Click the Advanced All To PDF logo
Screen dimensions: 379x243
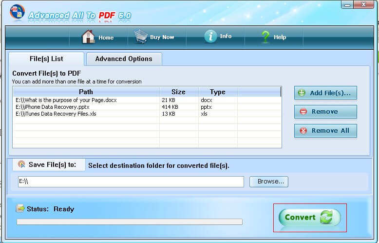pos(17,12)
